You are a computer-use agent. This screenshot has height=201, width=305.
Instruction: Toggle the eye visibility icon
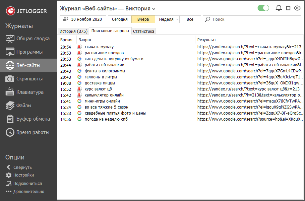[297, 8]
